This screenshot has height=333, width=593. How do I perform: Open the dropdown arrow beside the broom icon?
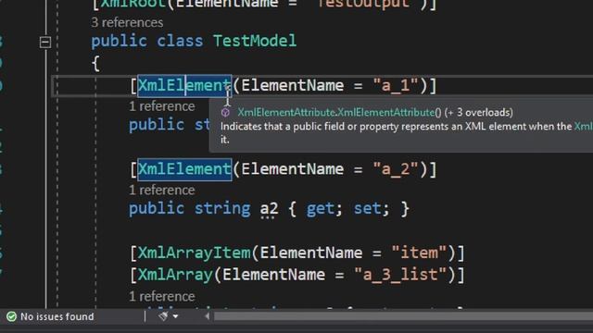pos(175,316)
